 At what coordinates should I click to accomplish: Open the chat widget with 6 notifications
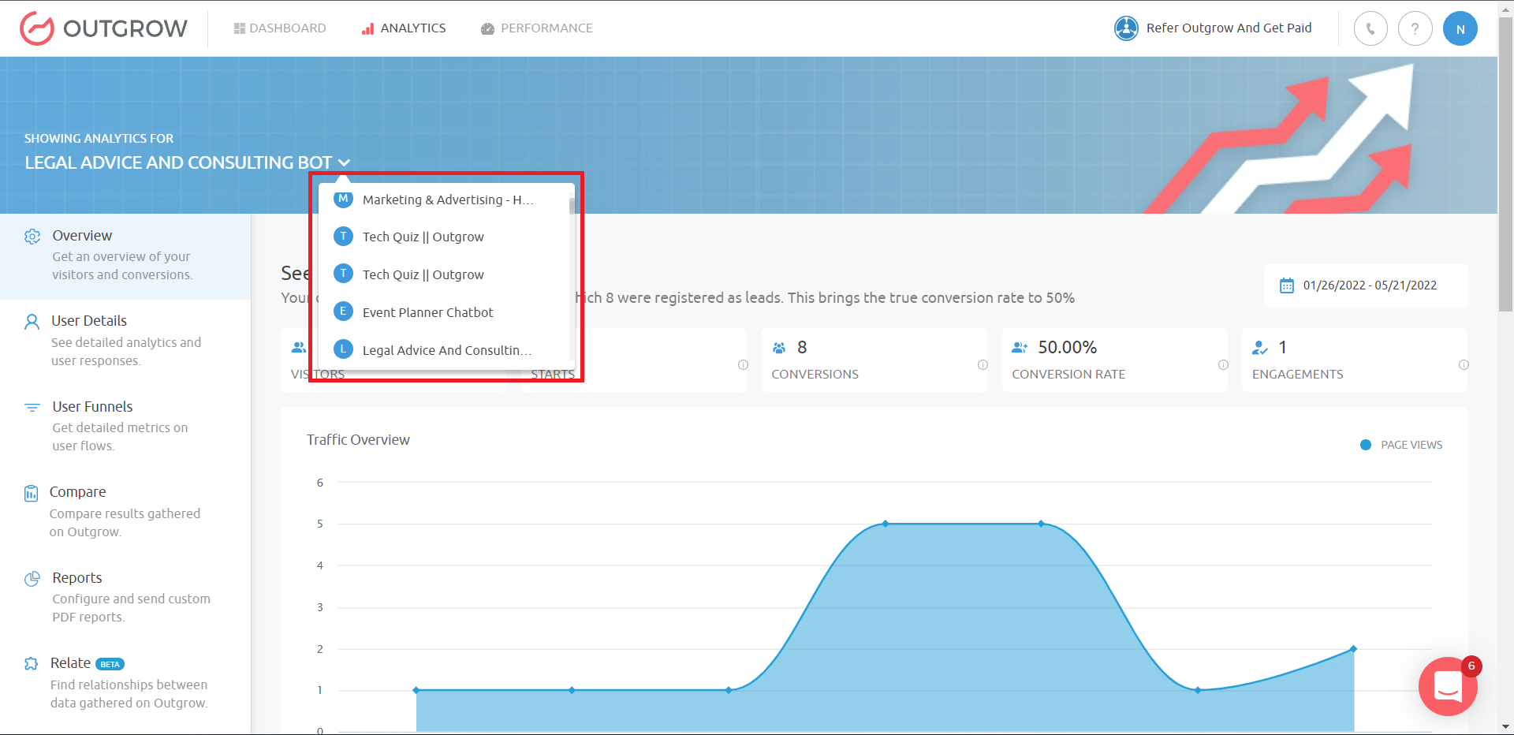1448,686
